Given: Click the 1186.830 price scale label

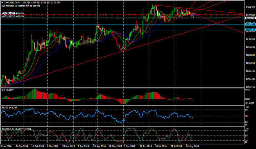Looking at the screenshot, I should click(250, 55).
